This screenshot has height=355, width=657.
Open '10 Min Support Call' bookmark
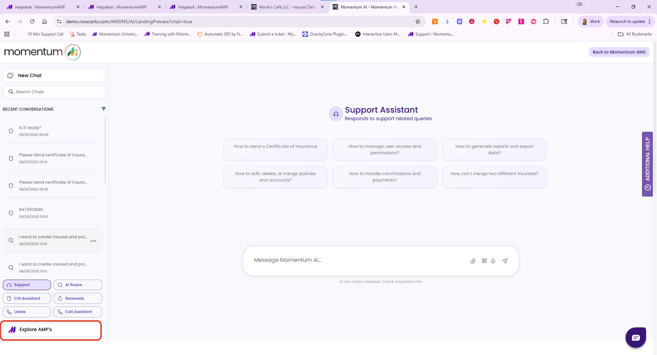tap(45, 34)
